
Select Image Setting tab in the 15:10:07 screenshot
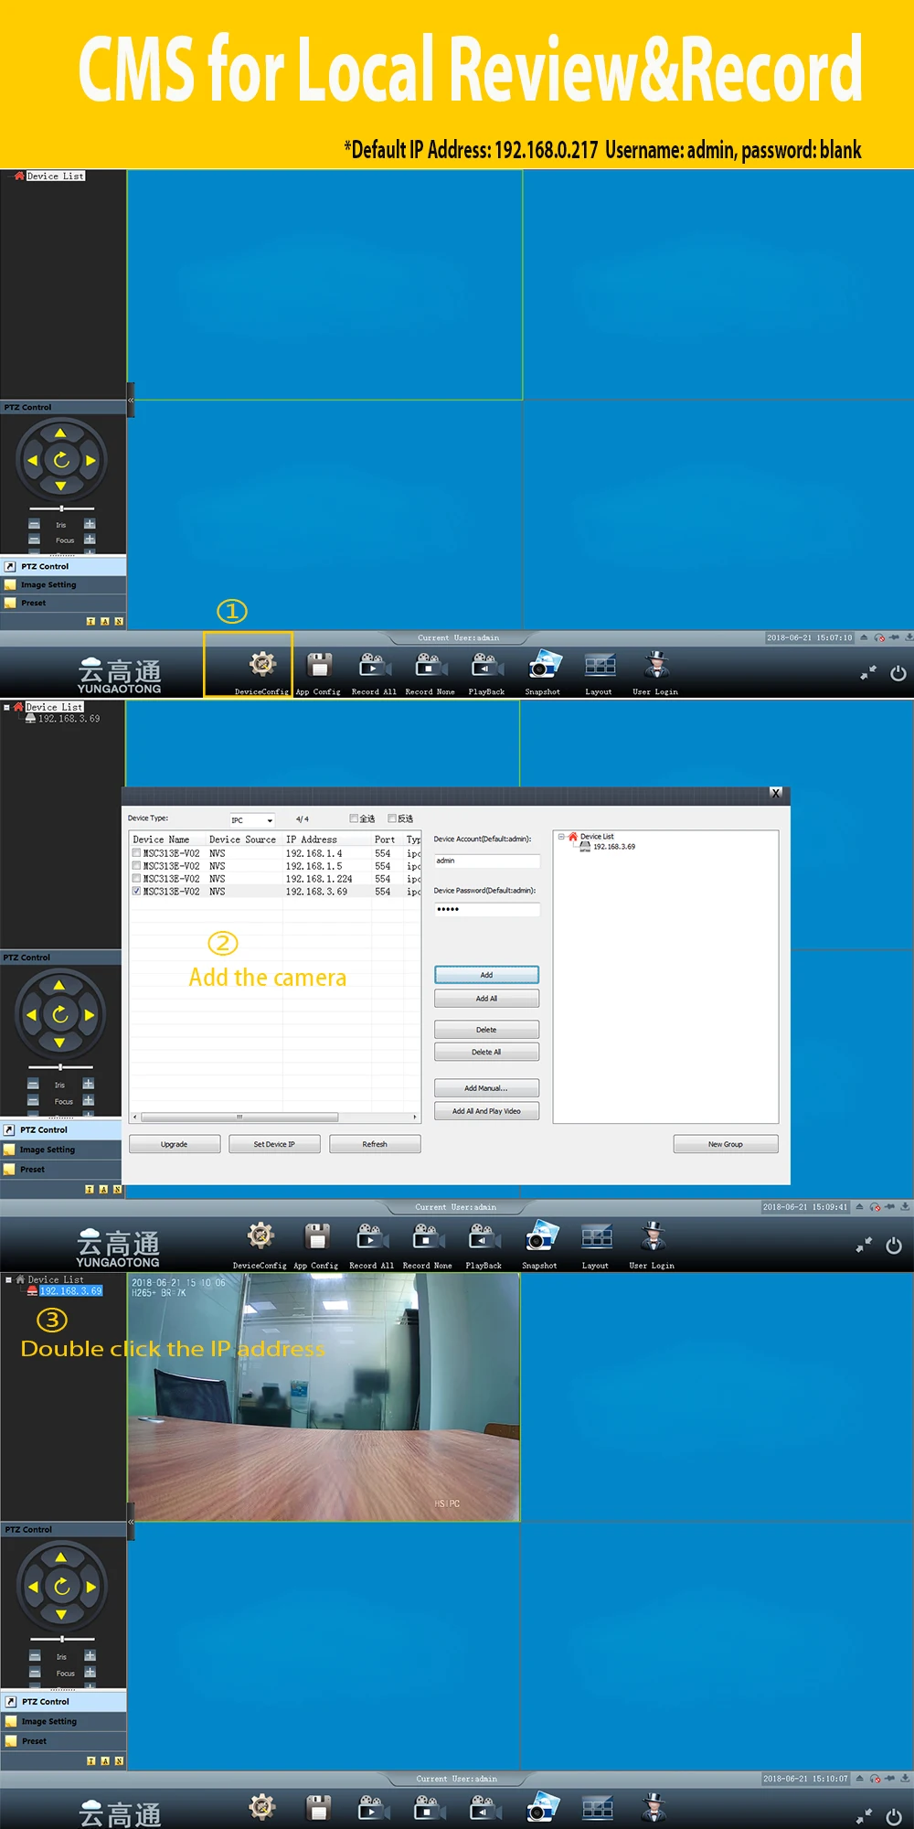coord(63,1722)
